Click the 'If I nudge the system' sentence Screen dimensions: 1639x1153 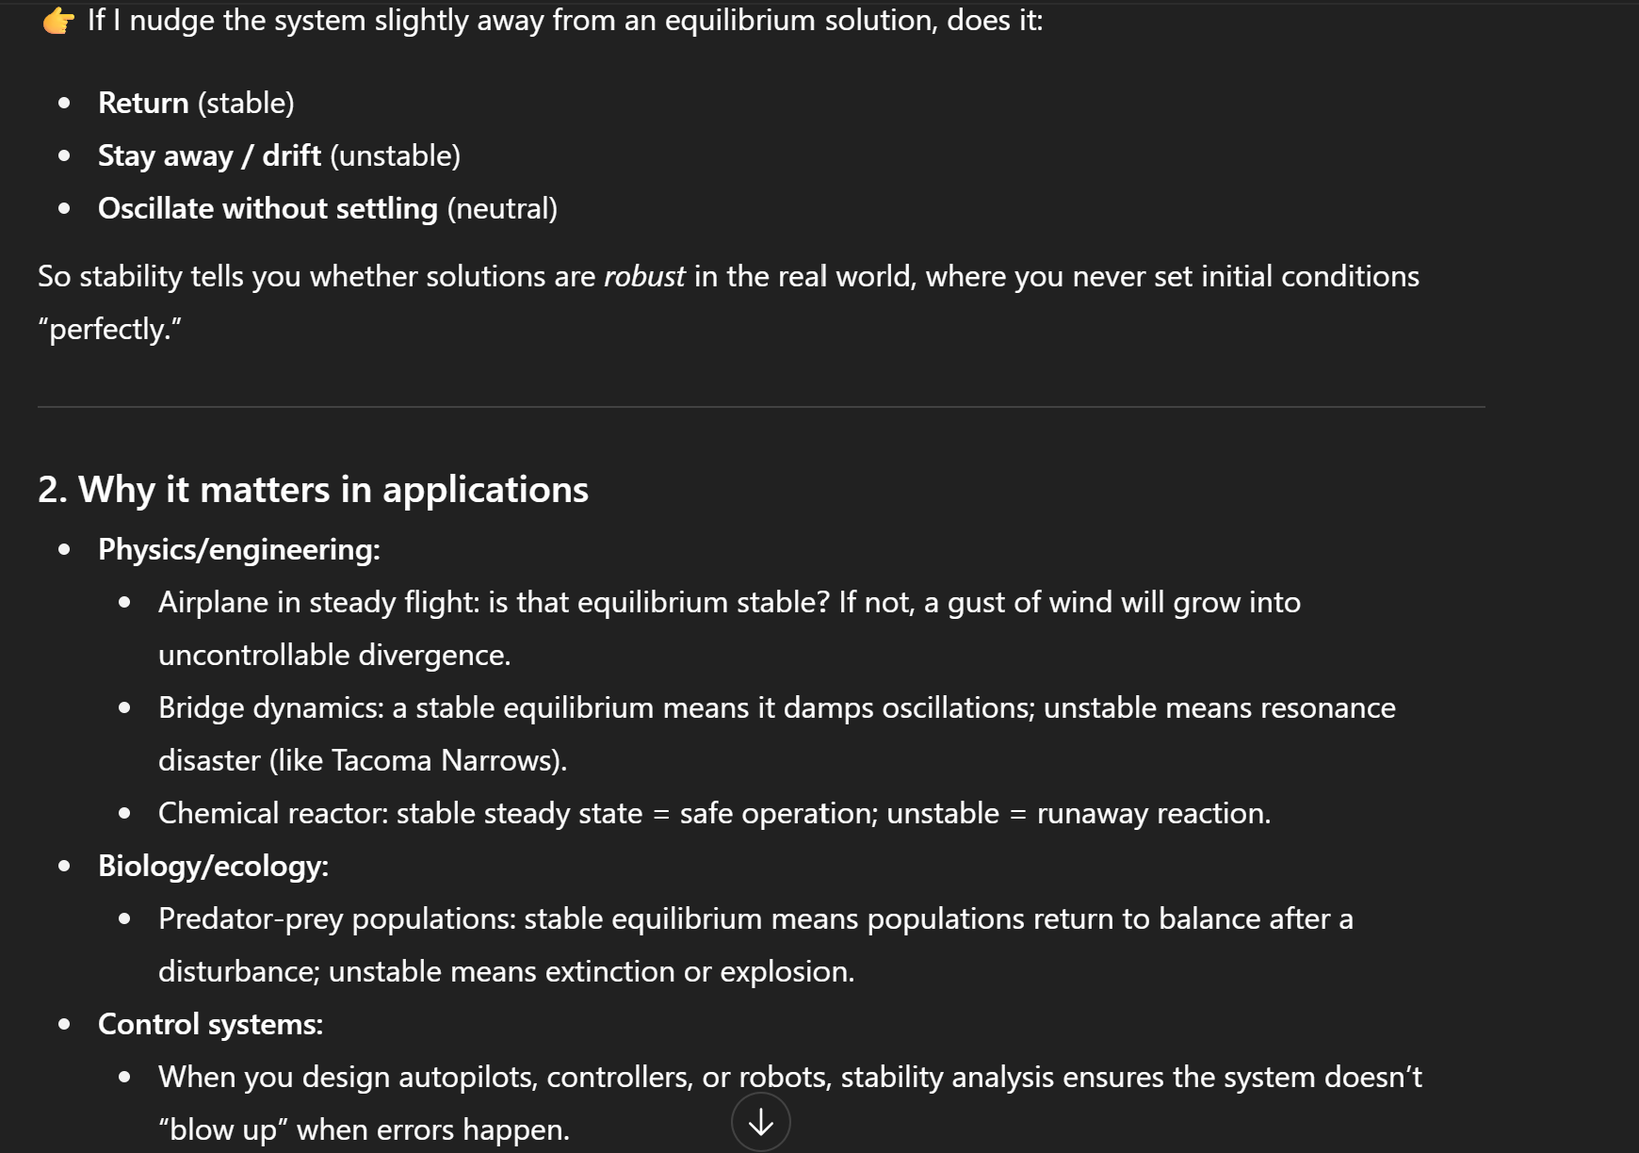pos(565,20)
